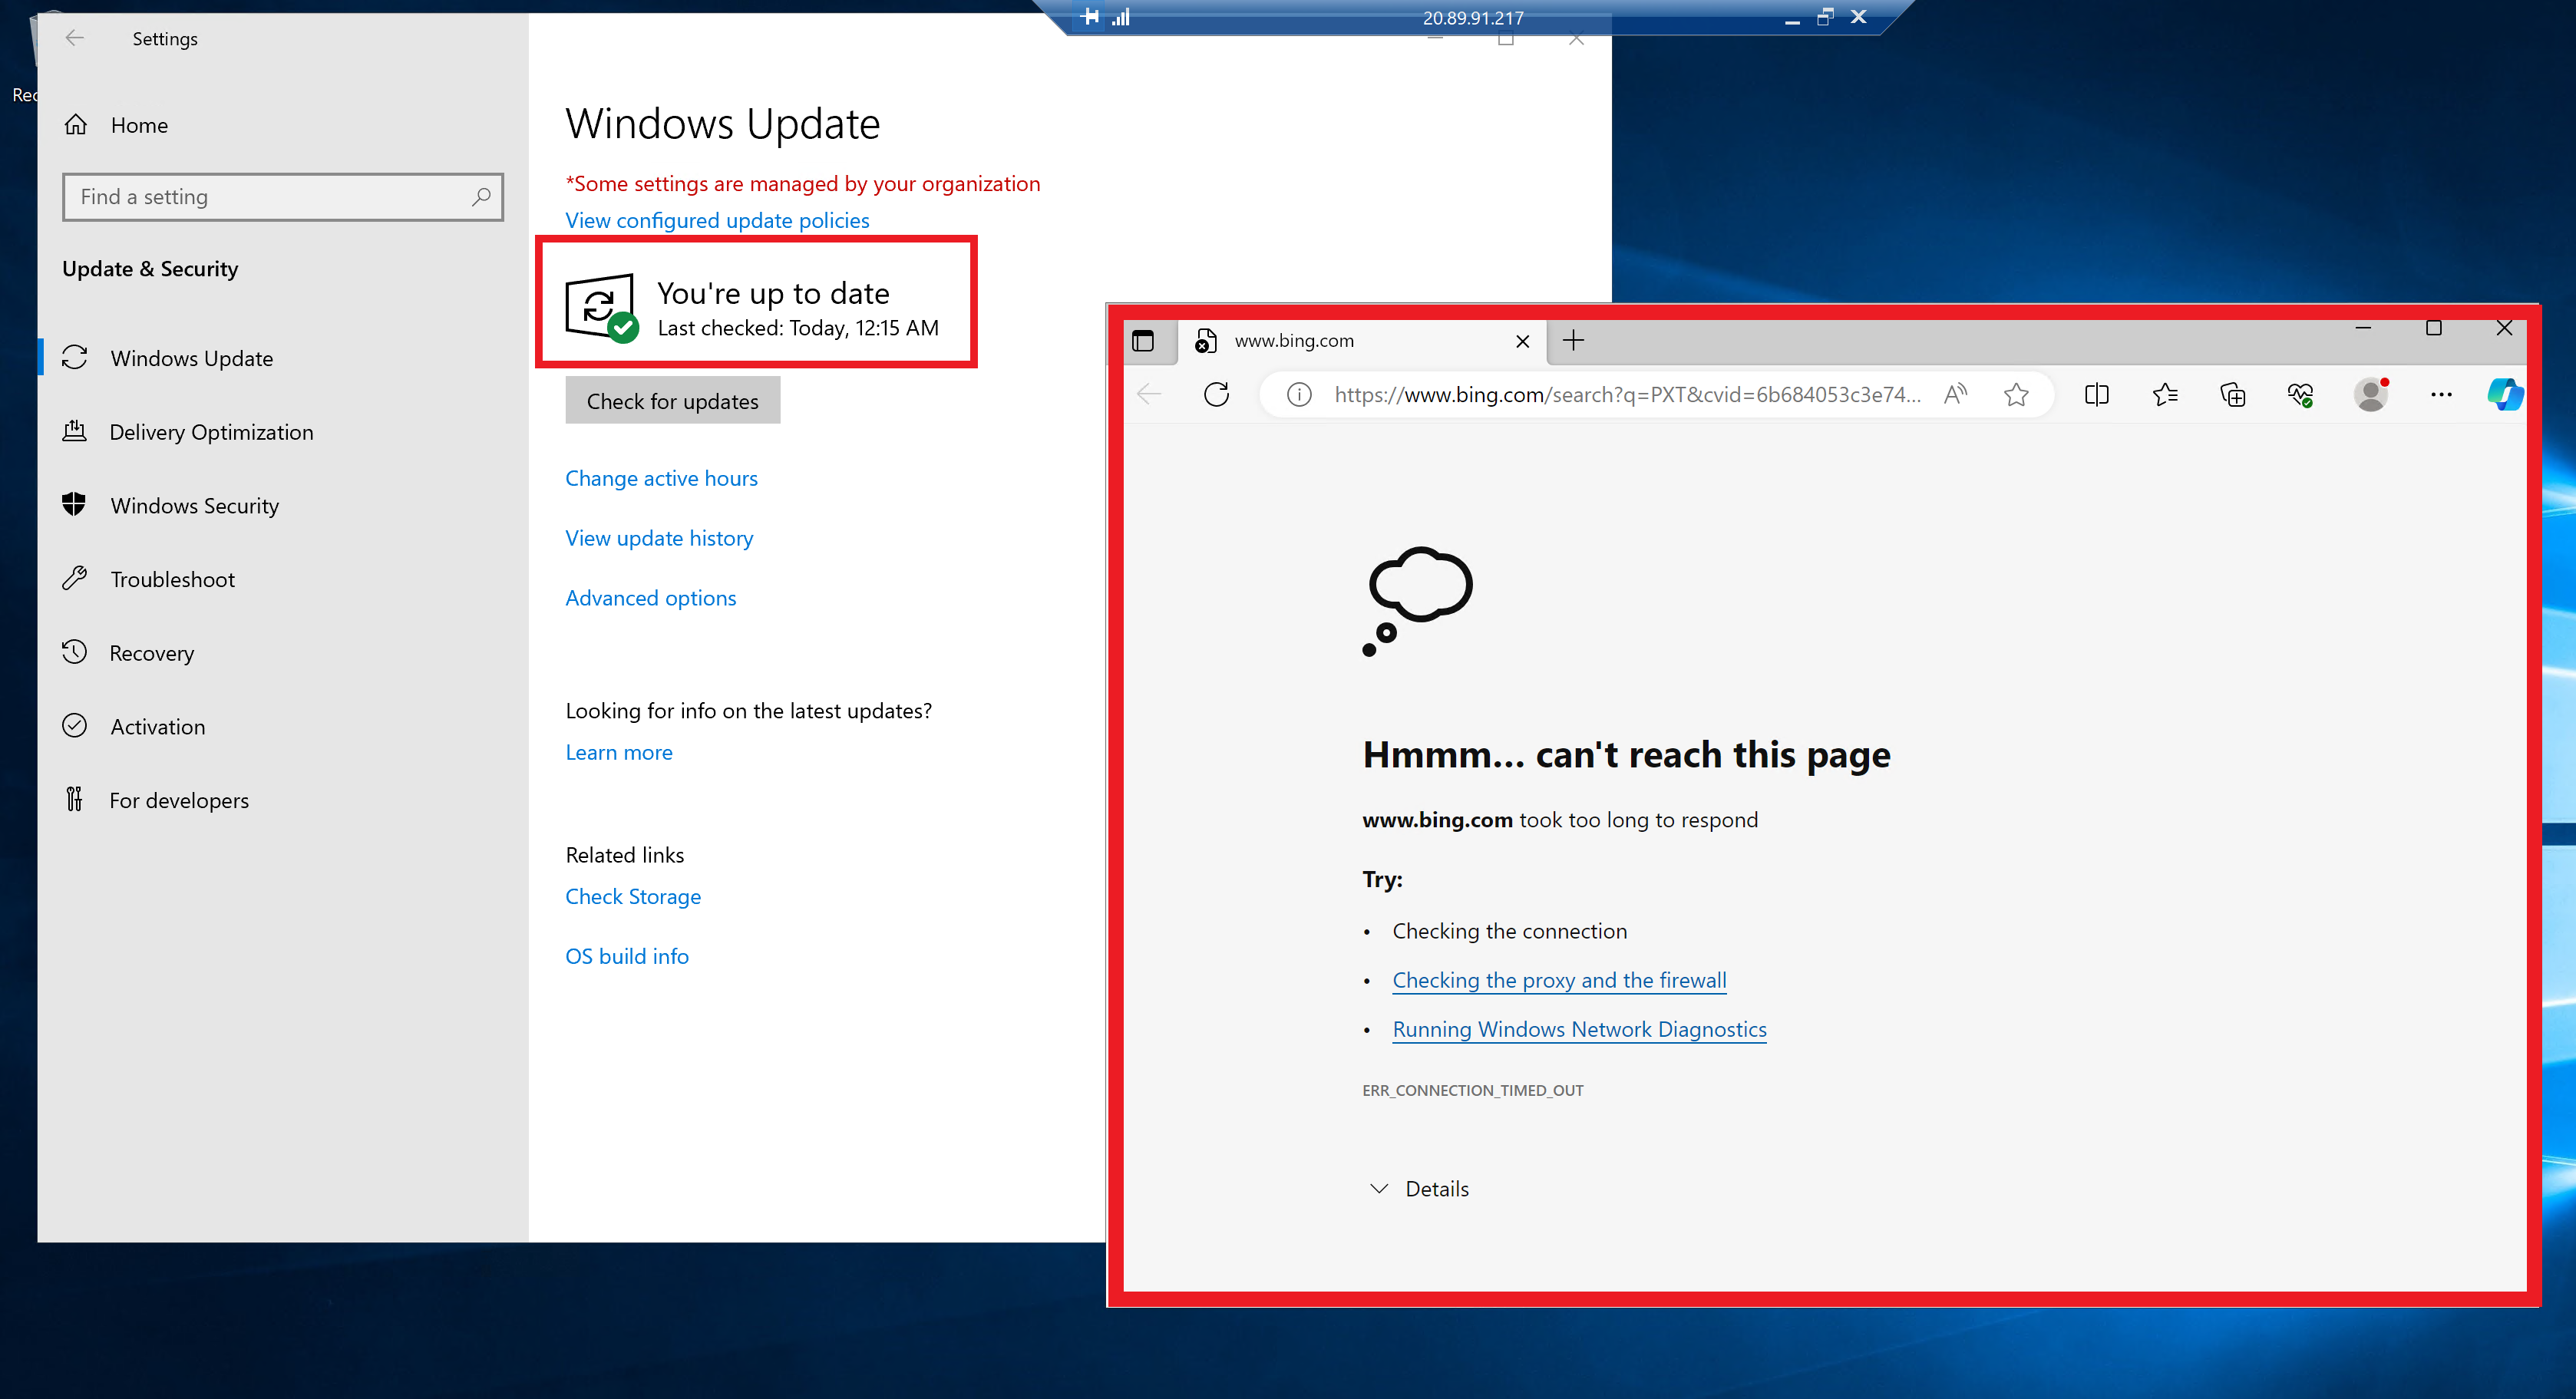Image resolution: width=2576 pixels, height=1399 pixels.
Task: Open Edge Settings and more menu
Action: 2441,395
